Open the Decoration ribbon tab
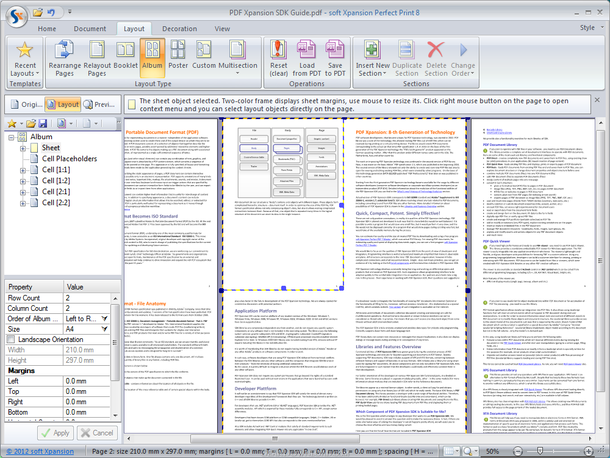 point(179,29)
